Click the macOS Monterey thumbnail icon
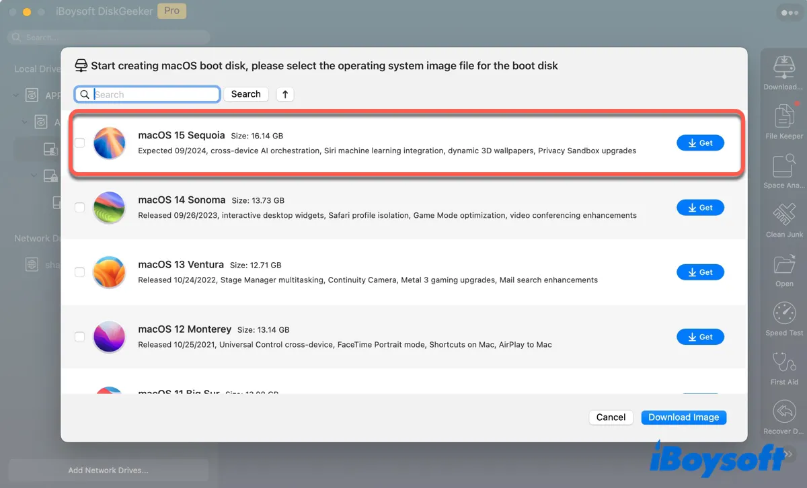 [x=109, y=336]
